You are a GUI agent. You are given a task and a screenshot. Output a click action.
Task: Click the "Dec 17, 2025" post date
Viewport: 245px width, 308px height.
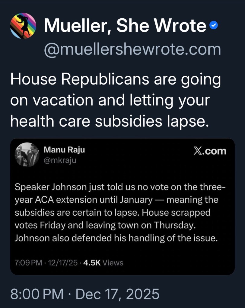coord(117,294)
